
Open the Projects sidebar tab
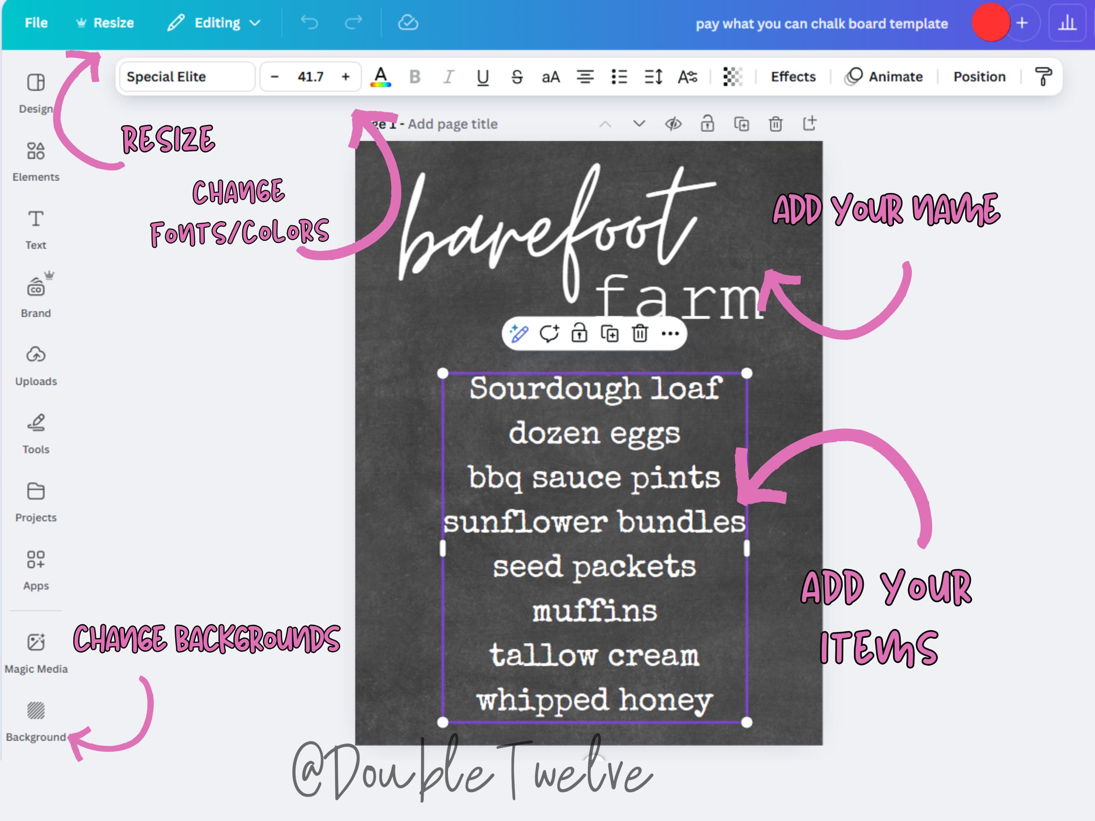coord(36,502)
